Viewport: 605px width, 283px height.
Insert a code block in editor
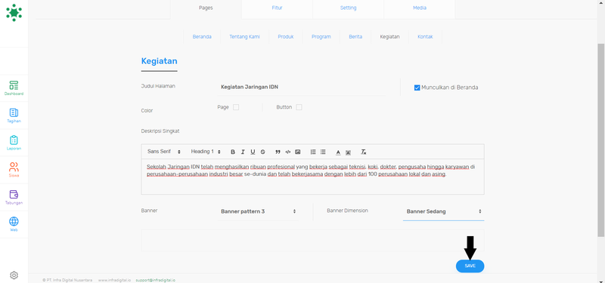[x=288, y=152]
